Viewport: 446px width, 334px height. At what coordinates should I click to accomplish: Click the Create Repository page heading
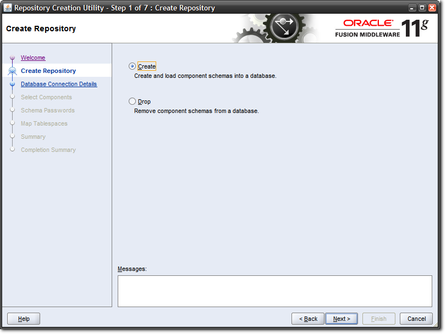(41, 29)
